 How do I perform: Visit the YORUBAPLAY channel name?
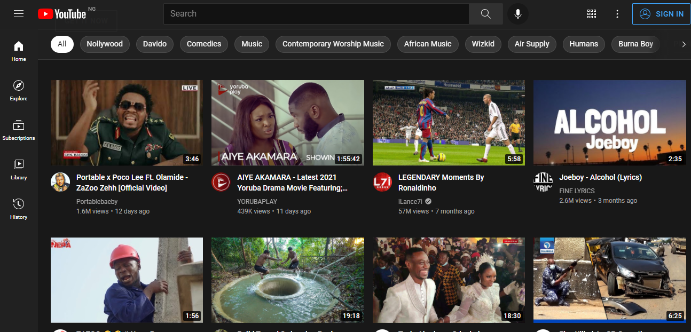[257, 202]
